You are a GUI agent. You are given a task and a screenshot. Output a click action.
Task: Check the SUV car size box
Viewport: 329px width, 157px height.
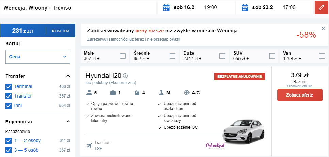pyautogui.click(x=272, y=56)
